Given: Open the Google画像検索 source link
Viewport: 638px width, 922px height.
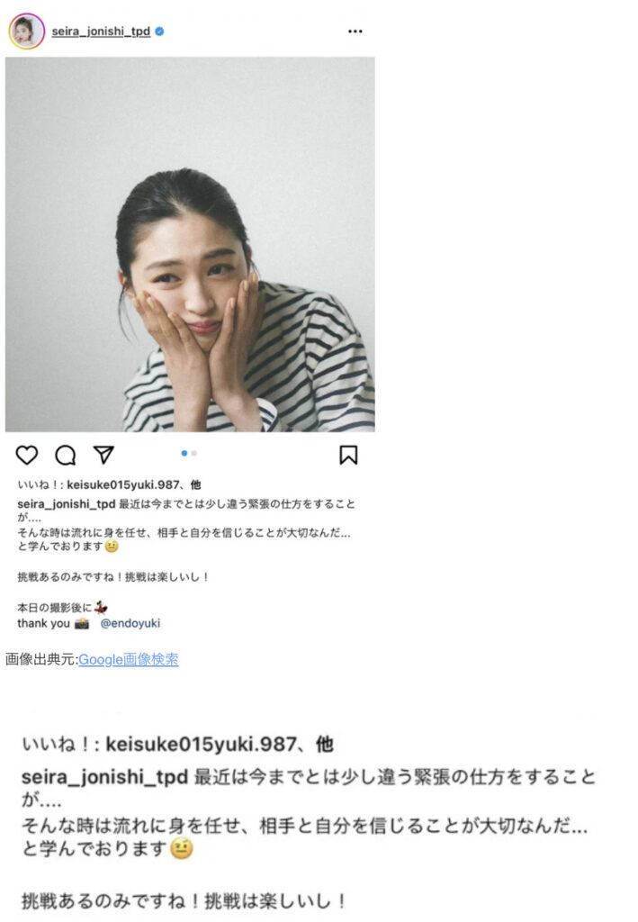Looking at the screenshot, I should [x=129, y=659].
